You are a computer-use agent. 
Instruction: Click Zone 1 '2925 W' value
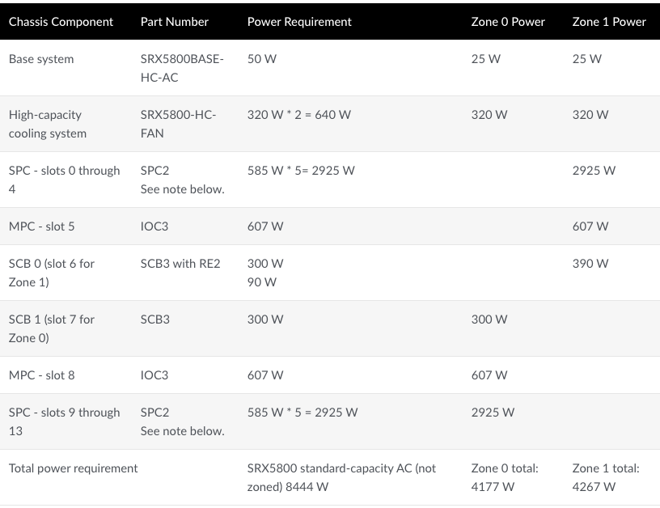(x=594, y=171)
